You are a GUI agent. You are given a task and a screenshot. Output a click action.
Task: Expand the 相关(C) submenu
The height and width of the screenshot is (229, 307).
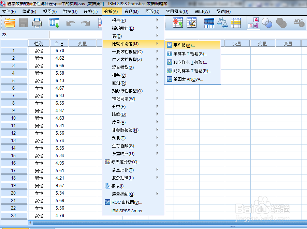(133, 75)
